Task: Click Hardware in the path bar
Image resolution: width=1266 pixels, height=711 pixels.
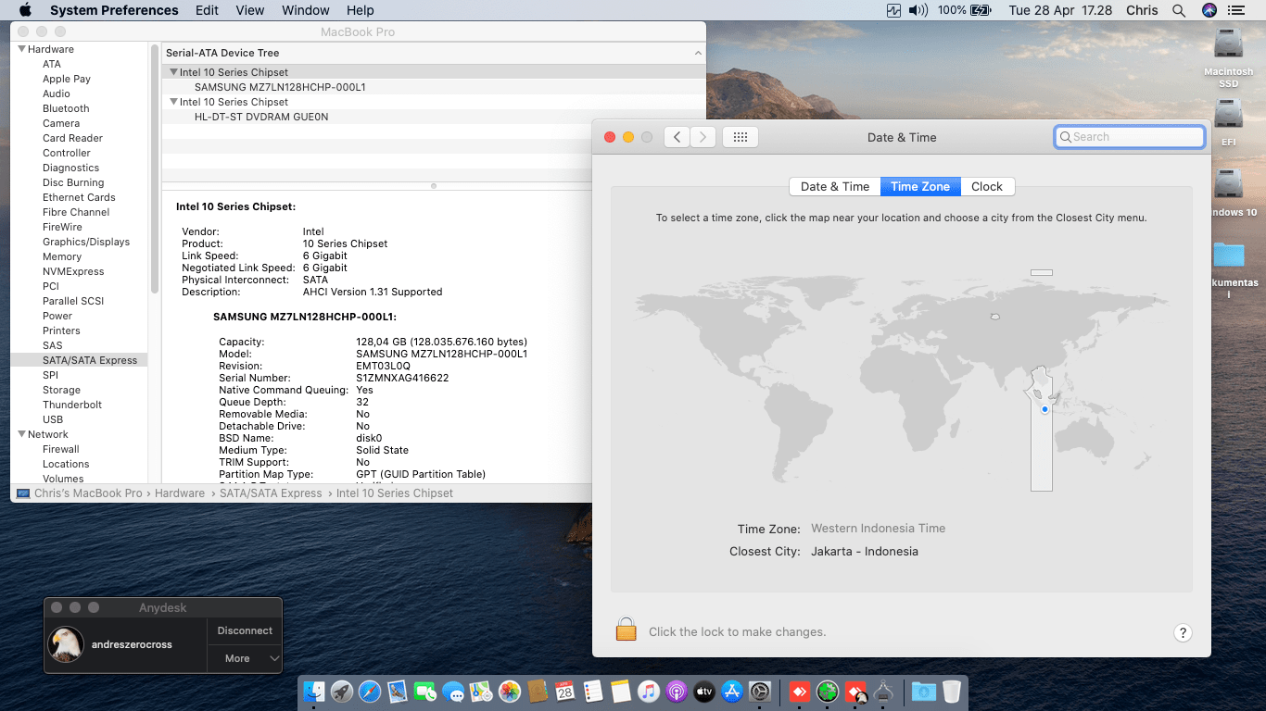Action: (x=180, y=493)
